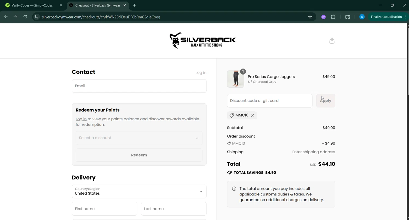Click the Discount code or gift card field
The image size is (409, 220).
270,101
